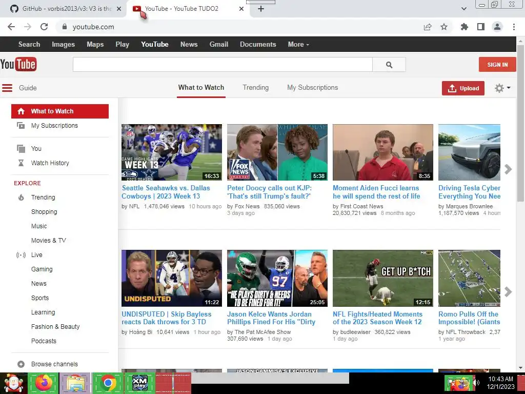Click Images in the top black bar
Image resolution: width=525 pixels, height=394 pixels.
(x=63, y=44)
